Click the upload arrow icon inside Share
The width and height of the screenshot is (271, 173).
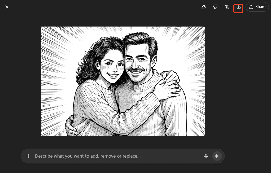pos(251,7)
